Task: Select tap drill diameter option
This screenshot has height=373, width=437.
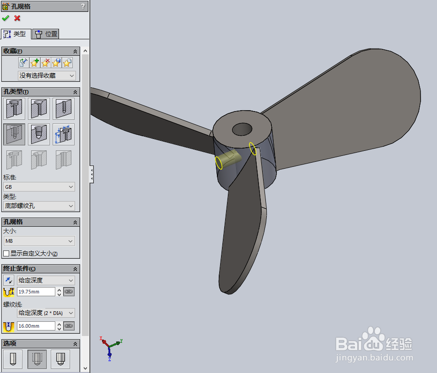Action: coord(13,359)
